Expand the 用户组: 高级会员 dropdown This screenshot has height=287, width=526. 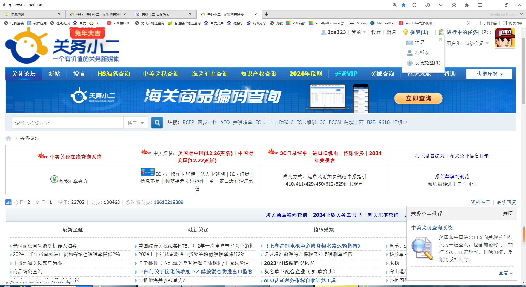(x=468, y=43)
